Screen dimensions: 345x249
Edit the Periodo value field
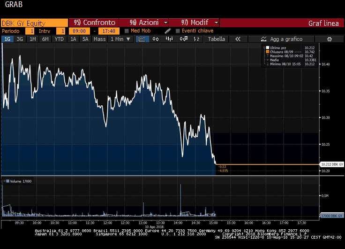(30, 31)
